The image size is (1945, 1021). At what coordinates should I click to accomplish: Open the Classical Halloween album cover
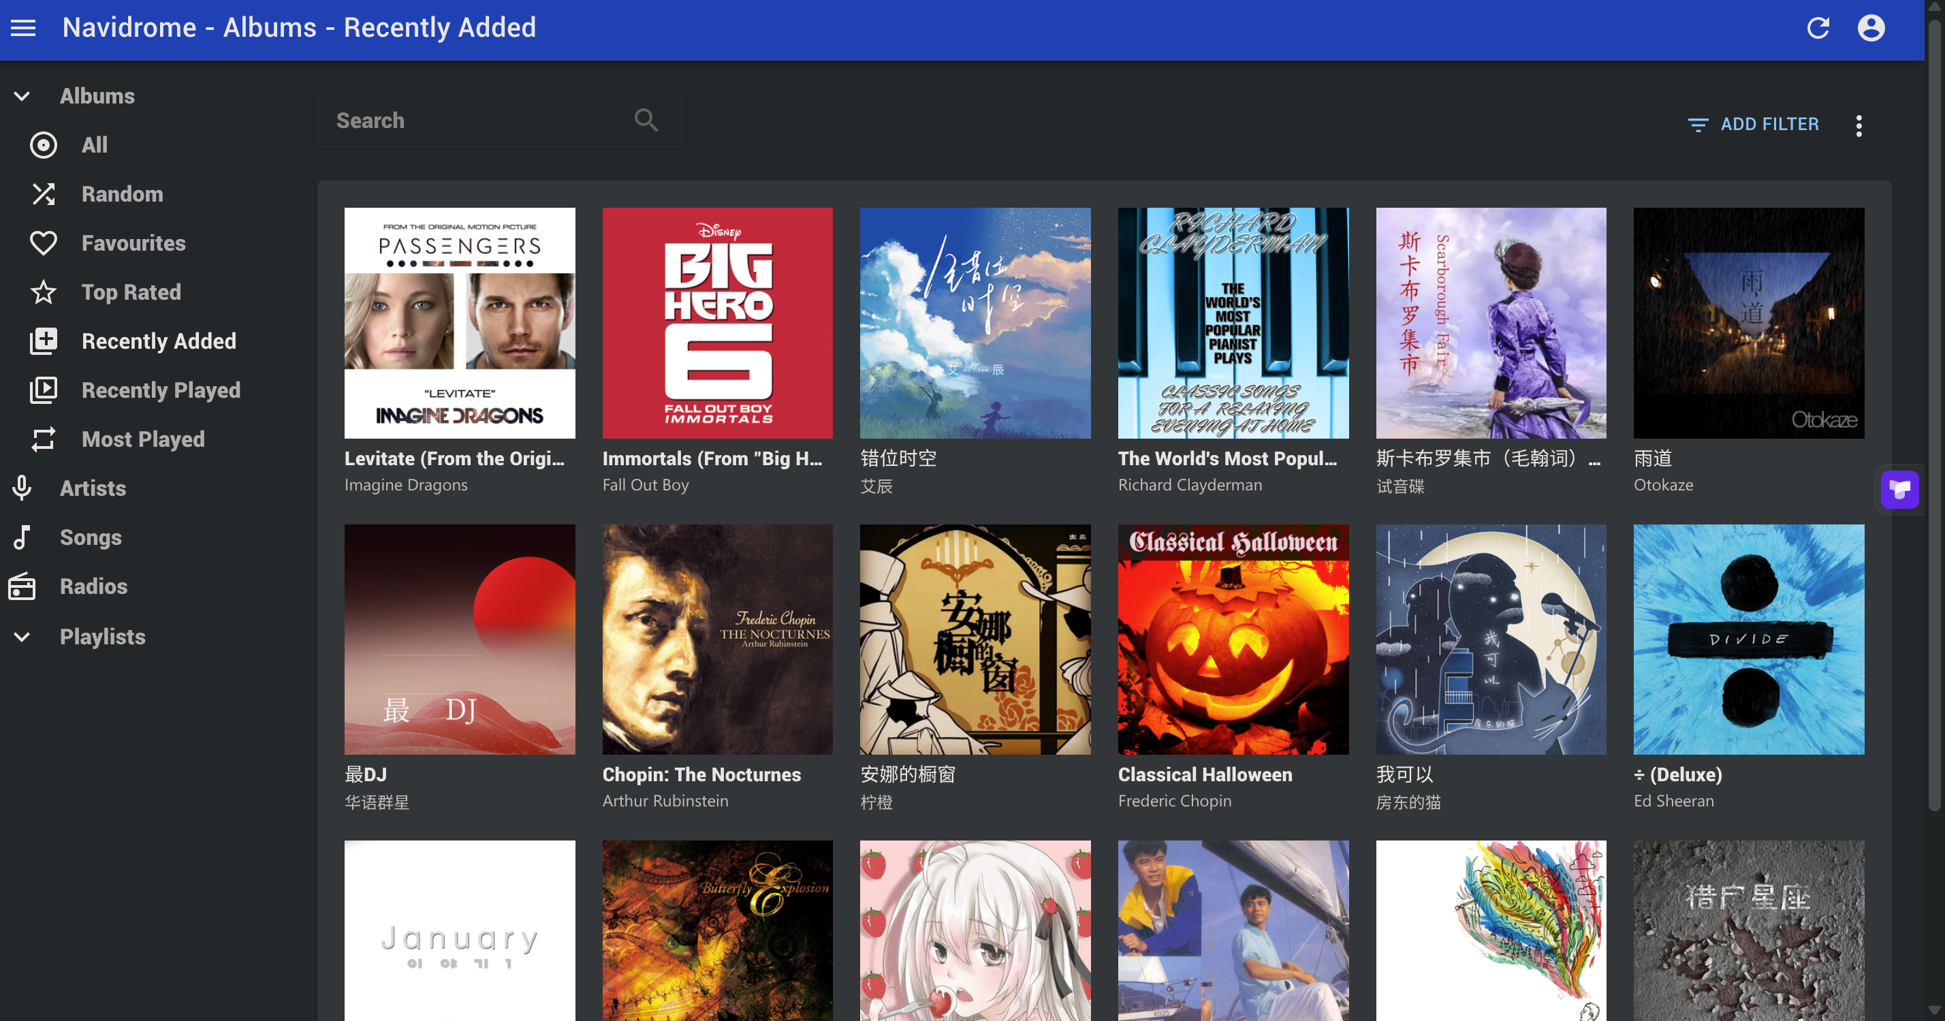pos(1232,640)
